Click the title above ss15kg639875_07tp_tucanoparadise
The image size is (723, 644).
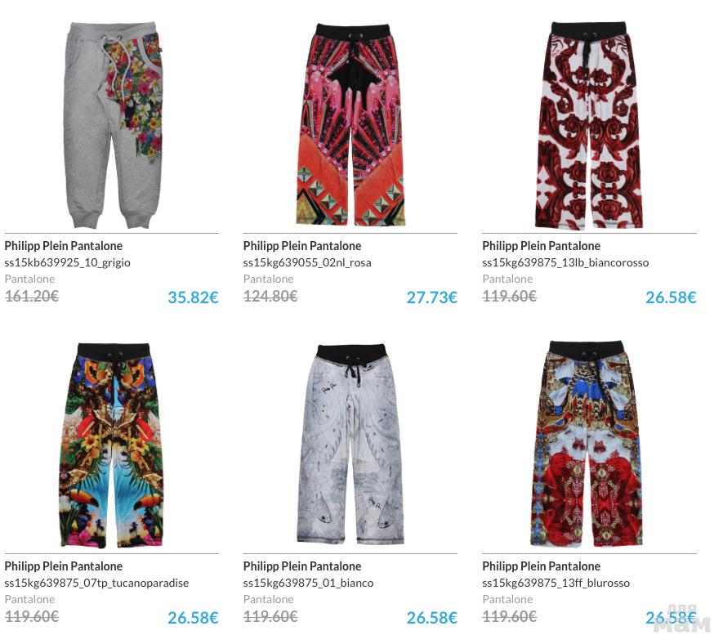click(64, 566)
